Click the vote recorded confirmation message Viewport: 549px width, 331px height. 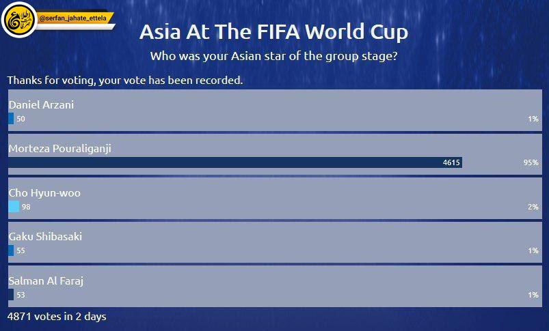point(125,81)
